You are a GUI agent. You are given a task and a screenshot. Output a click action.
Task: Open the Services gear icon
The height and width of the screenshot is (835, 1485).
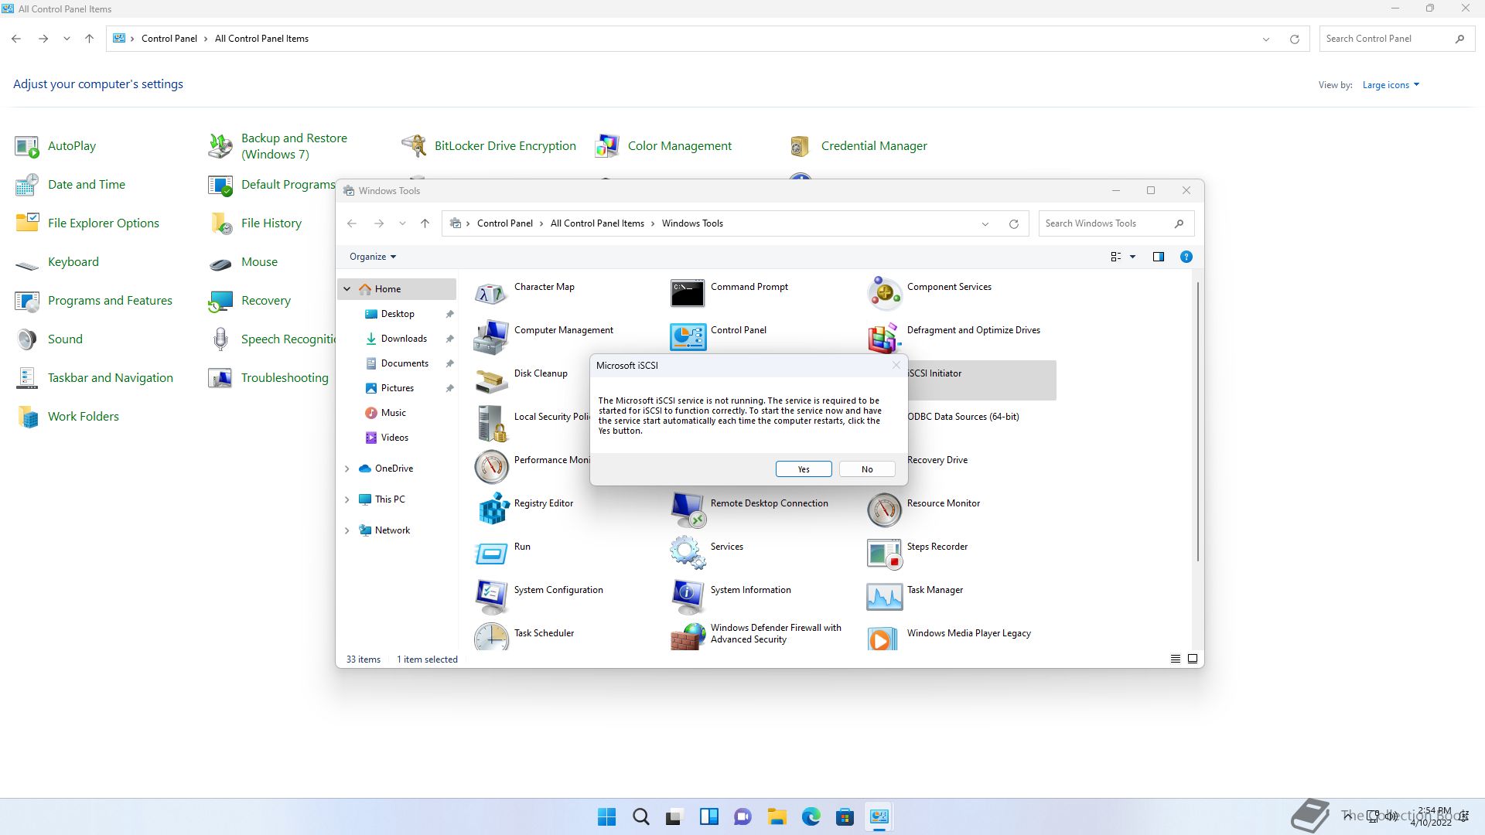[688, 554]
